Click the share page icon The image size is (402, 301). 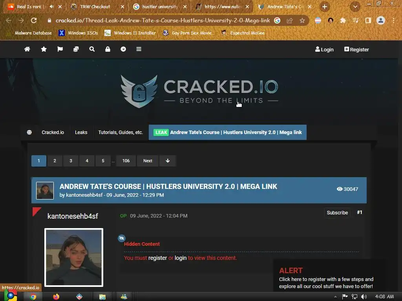pos(290,20)
